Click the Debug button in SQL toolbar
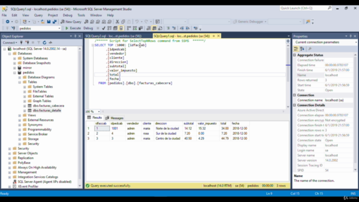This screenshot has width=359, height=202. [x=88, y=28]
